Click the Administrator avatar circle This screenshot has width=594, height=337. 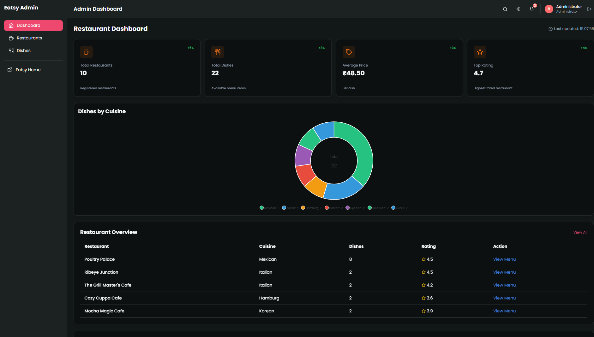(x=549, y=9)
